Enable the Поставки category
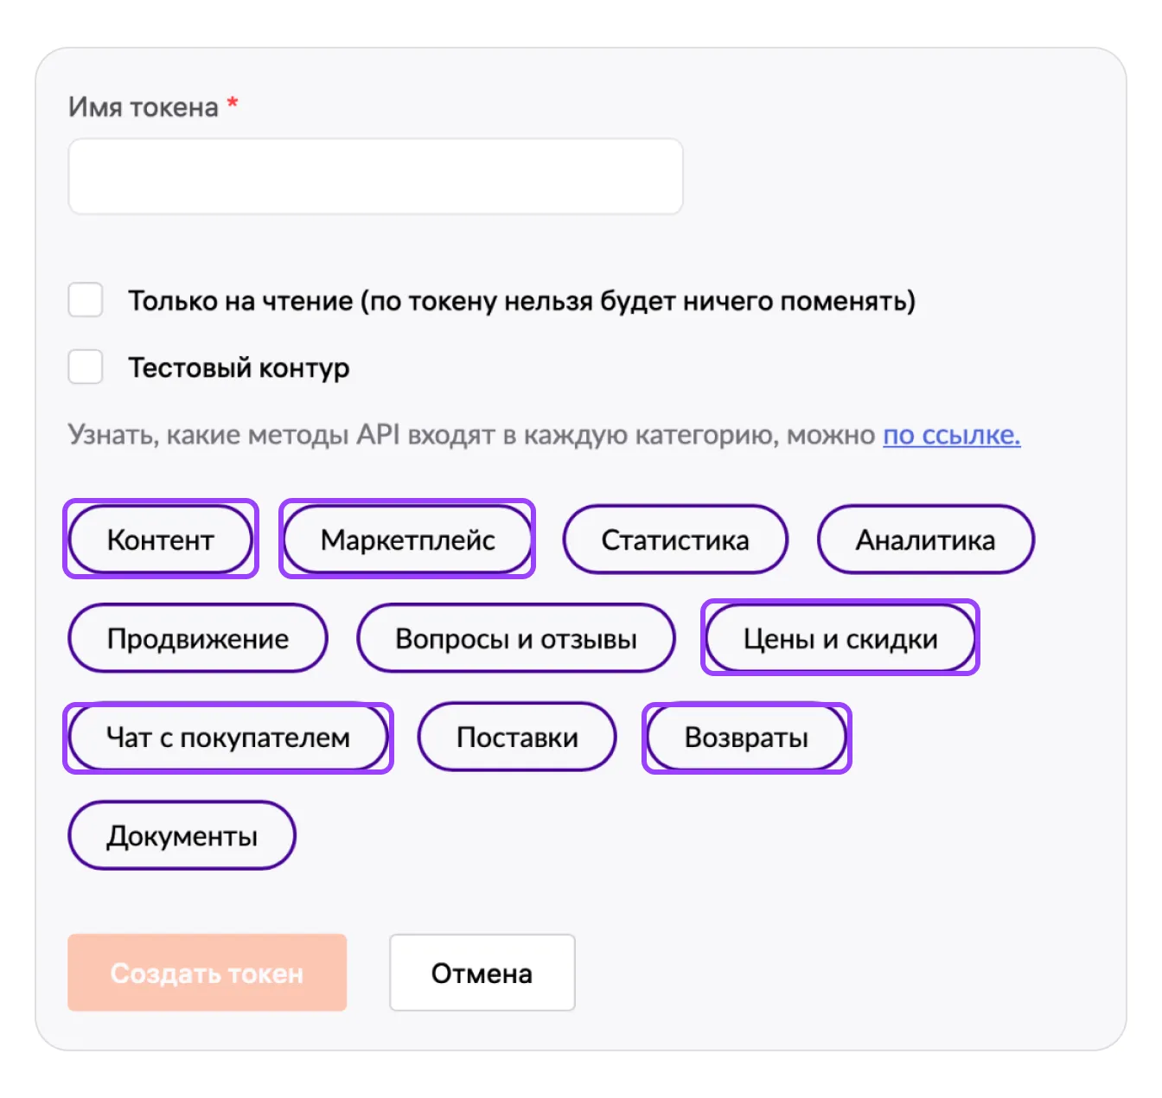Screen dimensions: 1162x1098 click(x=517, y=737)
